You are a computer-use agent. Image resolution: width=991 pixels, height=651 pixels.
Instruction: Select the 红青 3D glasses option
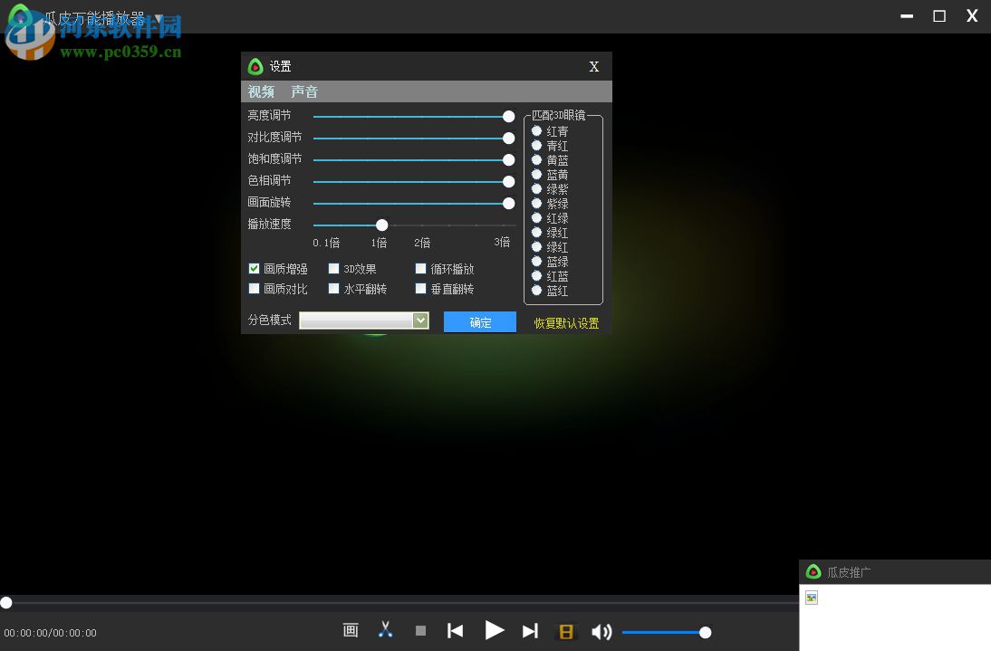point(536,130)
